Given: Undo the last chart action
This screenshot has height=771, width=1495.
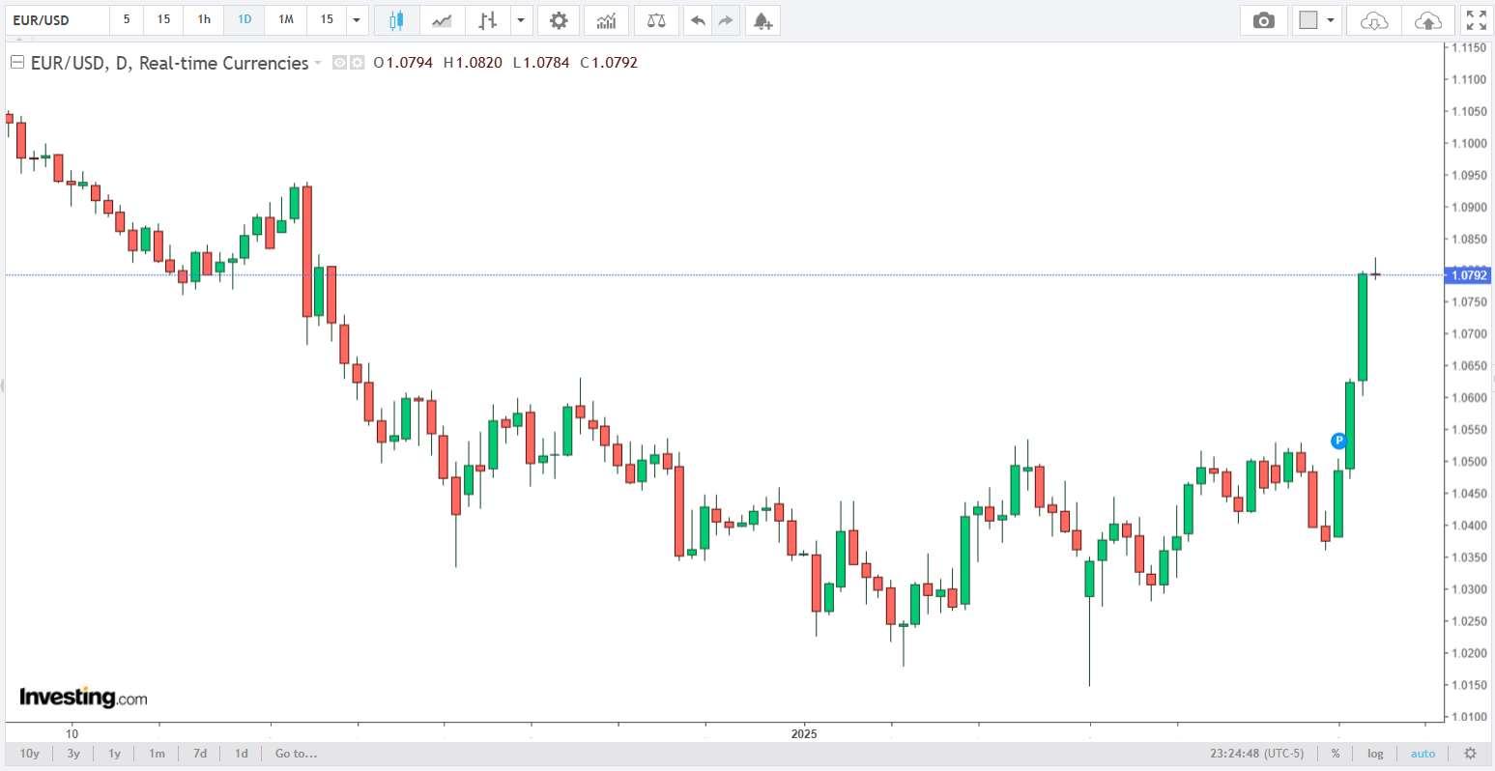Looking at the screenshot, I should (x=698, y=20).
